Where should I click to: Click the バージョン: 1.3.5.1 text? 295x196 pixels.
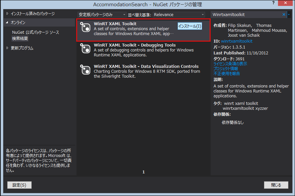229,47
